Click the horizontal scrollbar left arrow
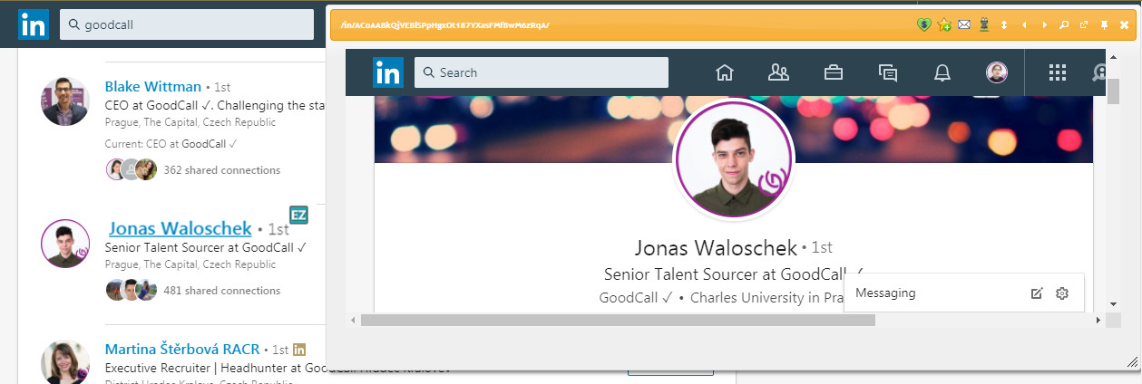 pos(355,320)
